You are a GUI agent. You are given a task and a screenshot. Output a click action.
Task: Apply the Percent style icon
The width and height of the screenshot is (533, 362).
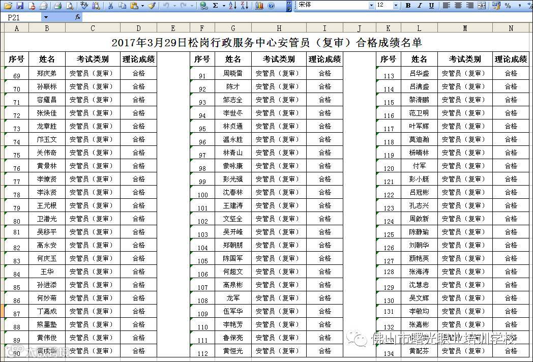508,6
